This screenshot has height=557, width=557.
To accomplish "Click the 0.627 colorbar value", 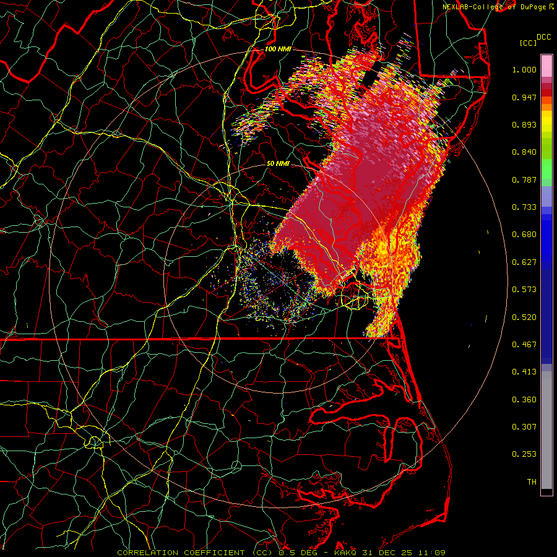I will tap(524, 262).
